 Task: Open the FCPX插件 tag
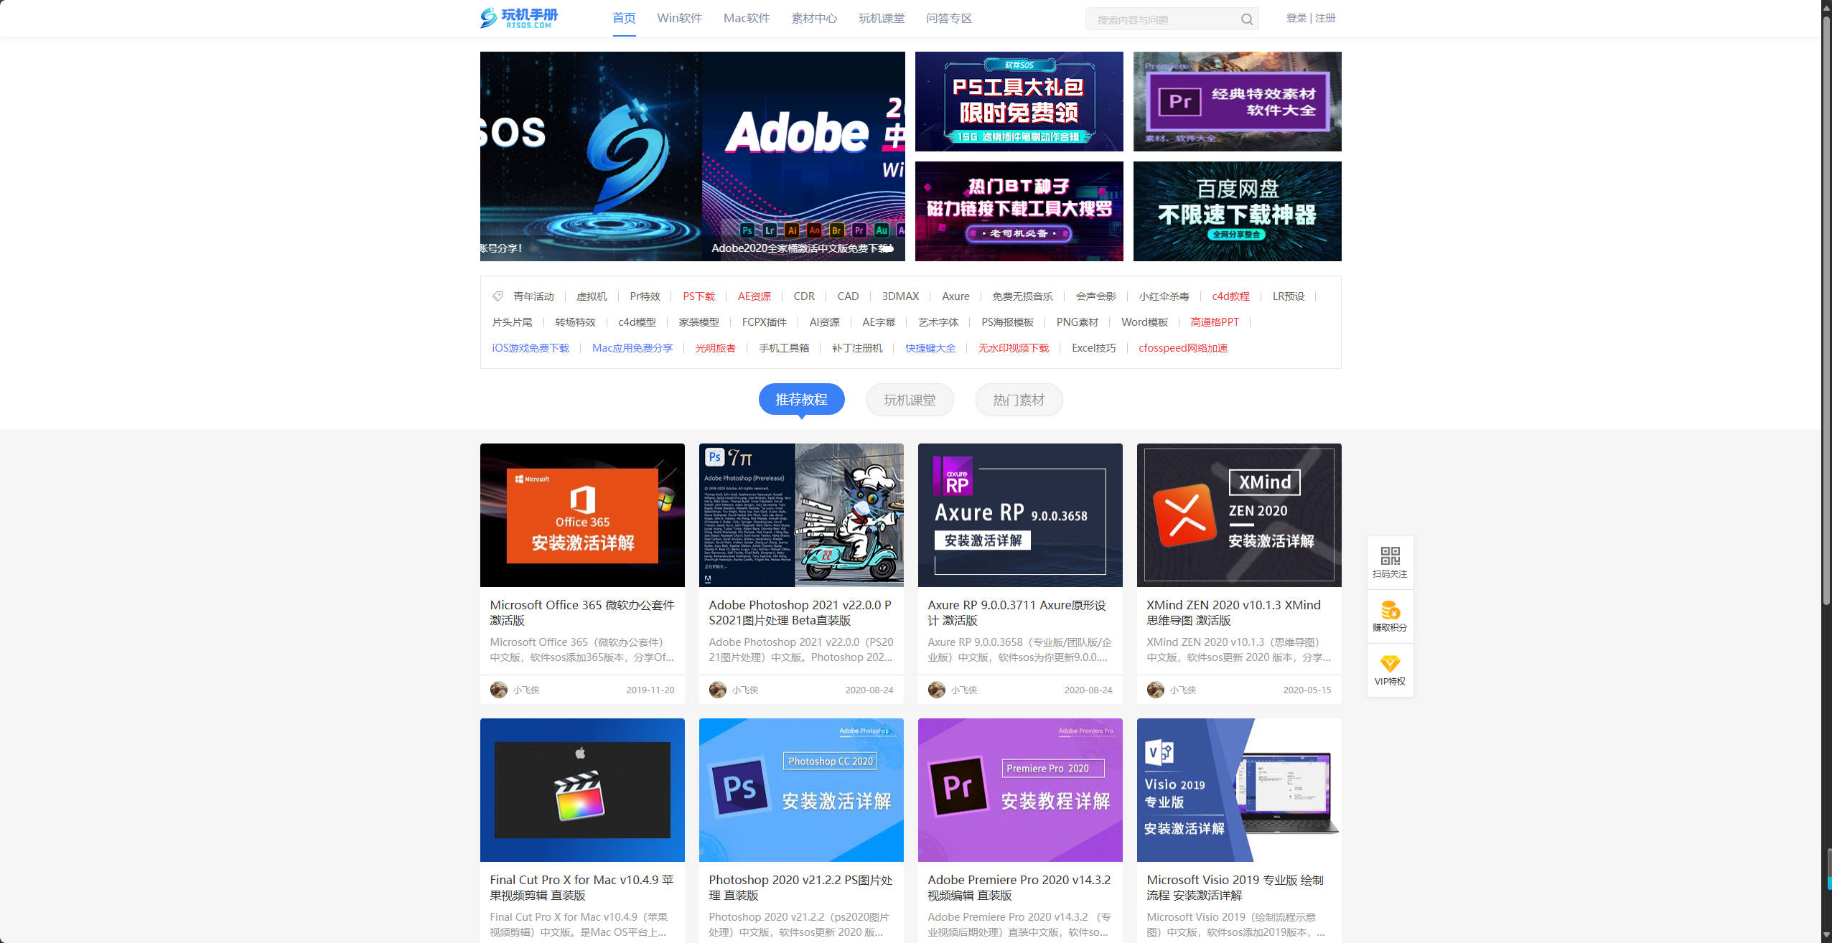[764, 322]
